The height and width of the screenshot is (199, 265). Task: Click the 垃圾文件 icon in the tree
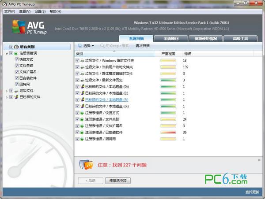[16, 91]
